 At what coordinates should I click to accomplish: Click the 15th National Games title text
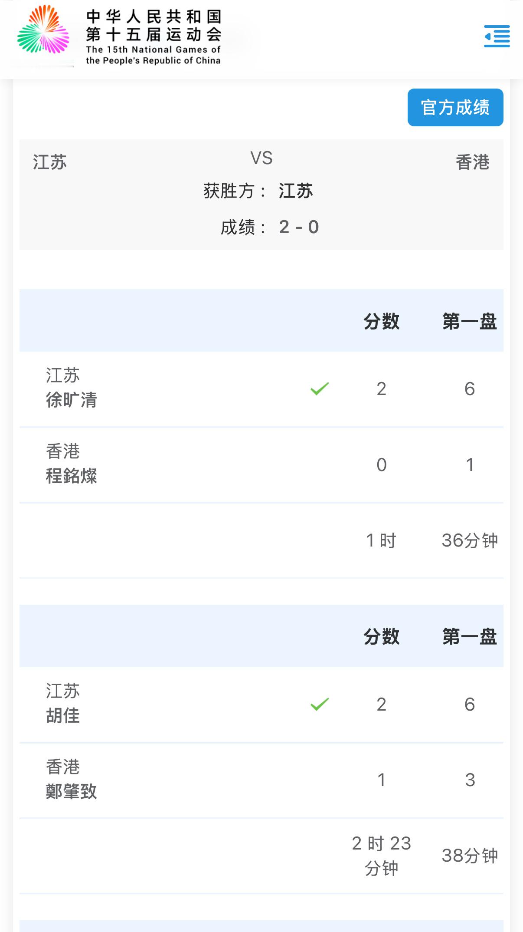pos(154,37)
